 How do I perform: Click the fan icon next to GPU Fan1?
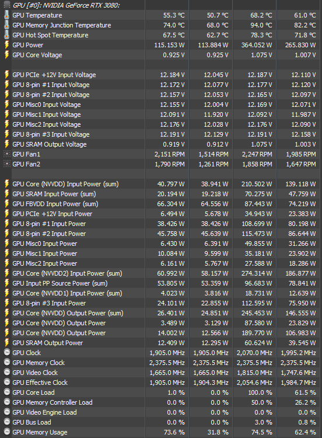tap(6, 154)
